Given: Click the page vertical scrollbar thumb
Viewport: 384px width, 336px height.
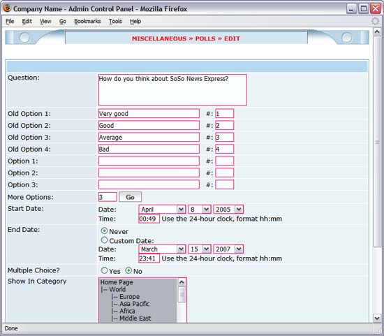Looking at the screenshot, I should (377, 142).
